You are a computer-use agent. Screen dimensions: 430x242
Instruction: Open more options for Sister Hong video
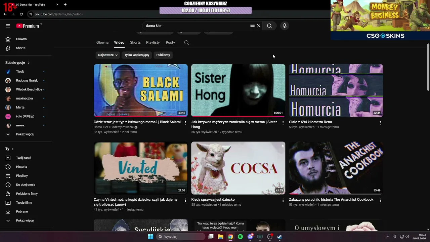point(283,123)
